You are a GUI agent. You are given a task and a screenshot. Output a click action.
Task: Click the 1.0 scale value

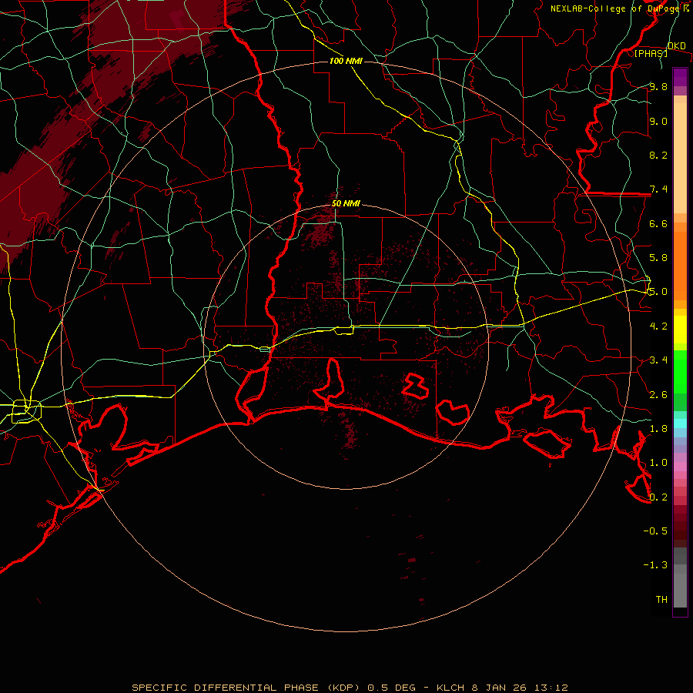658,463
